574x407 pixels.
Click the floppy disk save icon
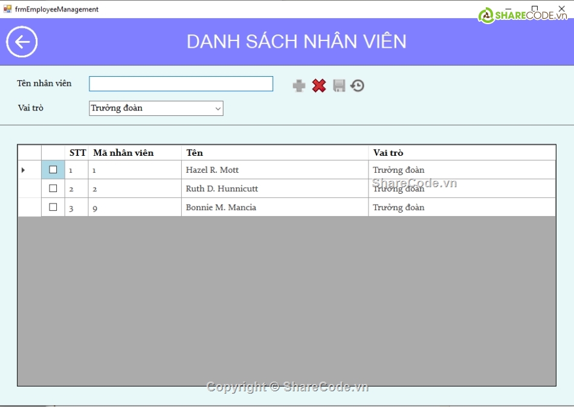(339, 86)
